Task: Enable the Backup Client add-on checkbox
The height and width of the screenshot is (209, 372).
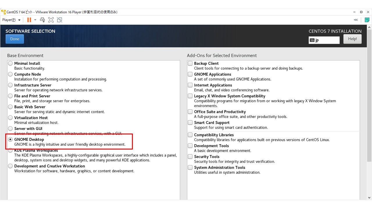Action: click(x=190, y=63)
